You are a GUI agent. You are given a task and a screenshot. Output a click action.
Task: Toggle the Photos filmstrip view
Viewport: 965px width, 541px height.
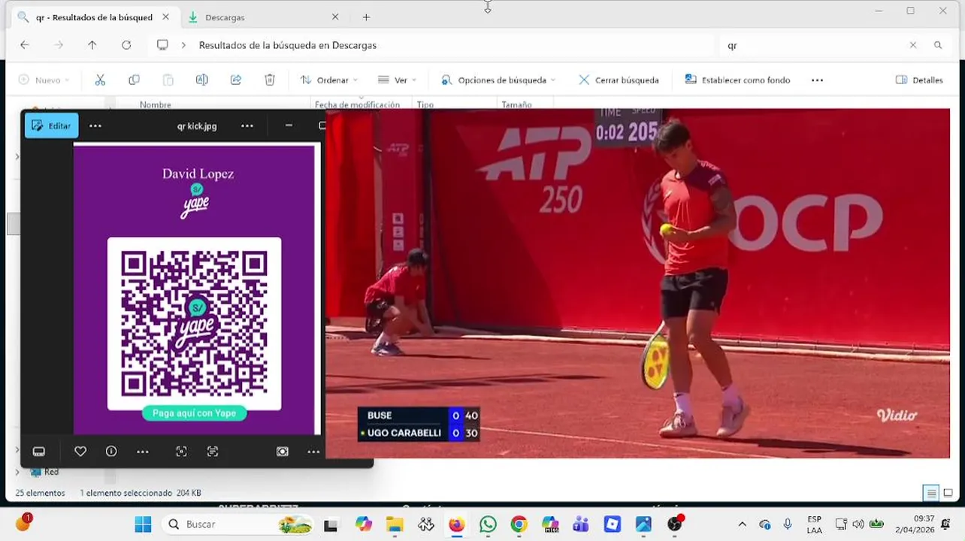click(x=39, y=452)
